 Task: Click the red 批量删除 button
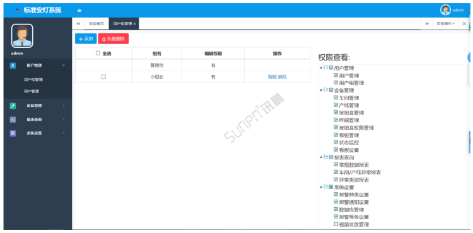(114, 39)
